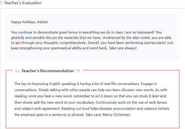The height and width of the screenshot is (129, 185).
Task: Click the closing quote mark icon
Action: (78, 71)
